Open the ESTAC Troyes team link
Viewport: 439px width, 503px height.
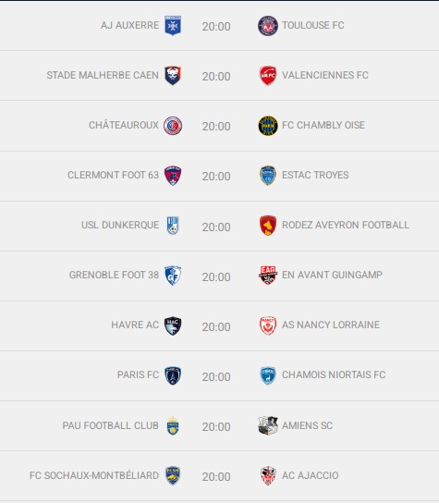point(315,175)
